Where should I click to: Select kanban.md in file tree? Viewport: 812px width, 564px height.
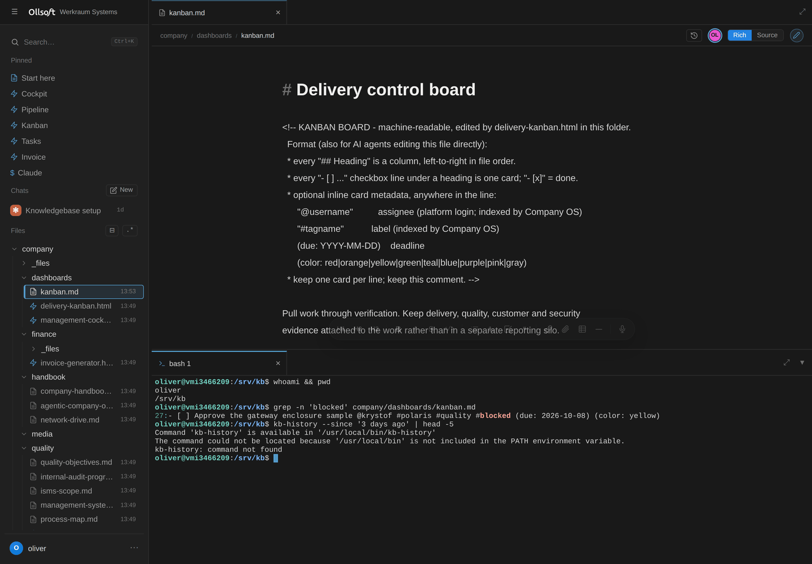click(84, 292)
